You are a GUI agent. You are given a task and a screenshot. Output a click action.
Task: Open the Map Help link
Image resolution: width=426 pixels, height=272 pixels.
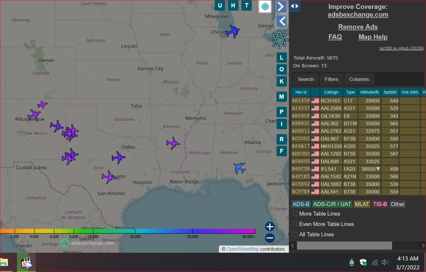(373, 37)
